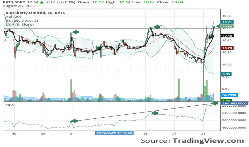The image size is (249, 147).
Task: Click the 2941083.0000 OBV value tag
Action: coord(234,103)
